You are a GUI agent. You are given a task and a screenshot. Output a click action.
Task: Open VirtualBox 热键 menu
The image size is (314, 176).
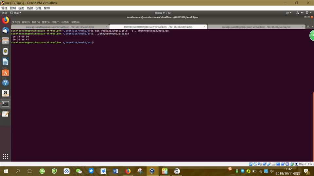30,8
